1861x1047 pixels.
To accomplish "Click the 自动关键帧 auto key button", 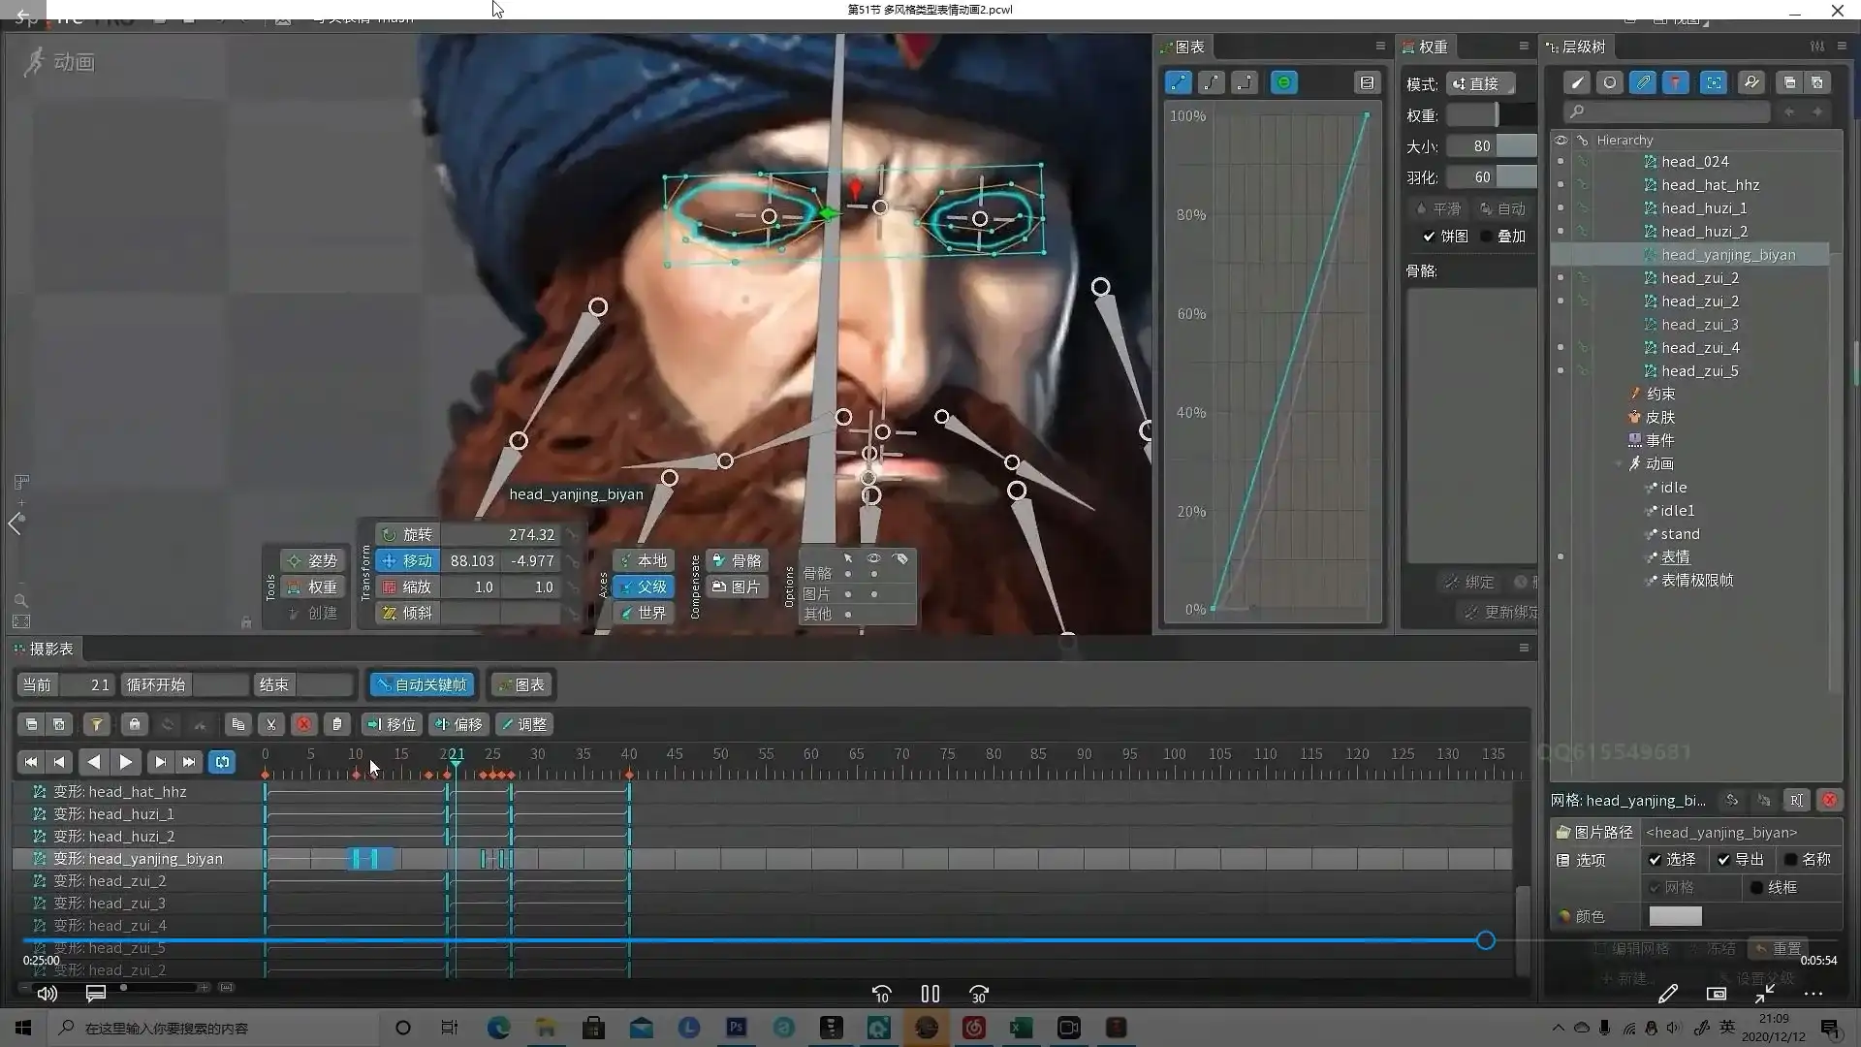I will (423, 685).
